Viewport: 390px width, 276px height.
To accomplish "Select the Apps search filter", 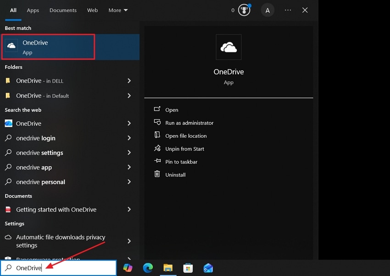I will pyautogui.click(x=33, y=10).
